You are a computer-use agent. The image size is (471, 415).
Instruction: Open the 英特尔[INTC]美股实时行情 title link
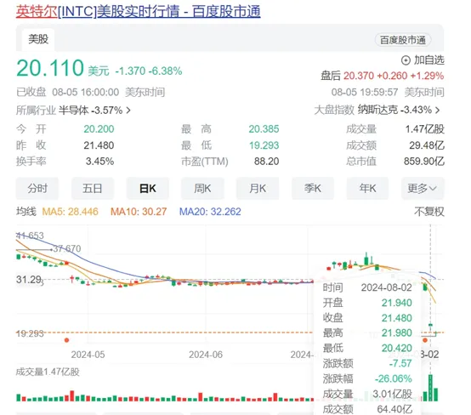(139, 11)
